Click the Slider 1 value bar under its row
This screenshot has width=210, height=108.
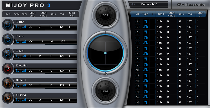click(x=45, y=88)
